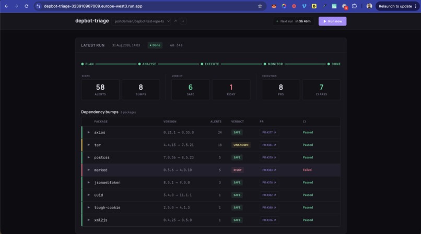Click the green Done status badge
The image size is (421, 234).
pyautogui.click(x=155, y=45)
